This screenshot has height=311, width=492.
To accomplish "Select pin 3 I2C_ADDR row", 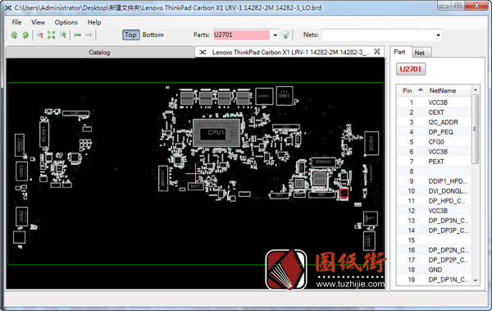I will (x=435, y=122).
